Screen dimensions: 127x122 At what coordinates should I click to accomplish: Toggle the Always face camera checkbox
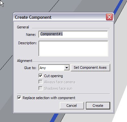40,82
